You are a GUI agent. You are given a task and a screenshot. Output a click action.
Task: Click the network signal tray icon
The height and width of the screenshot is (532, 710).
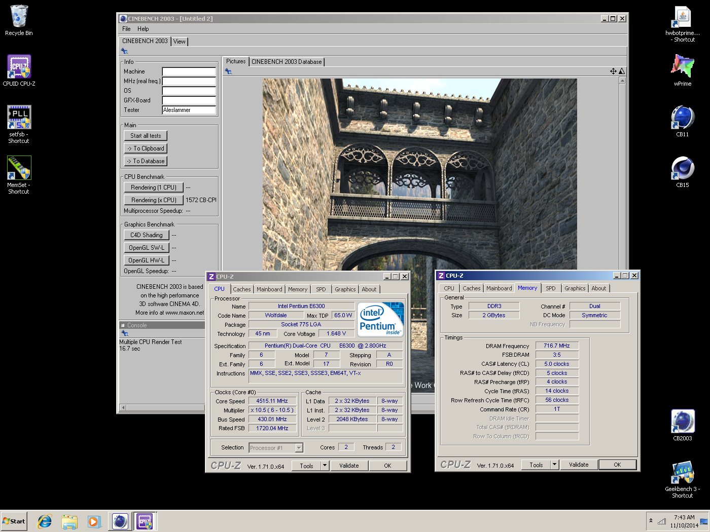662,521
